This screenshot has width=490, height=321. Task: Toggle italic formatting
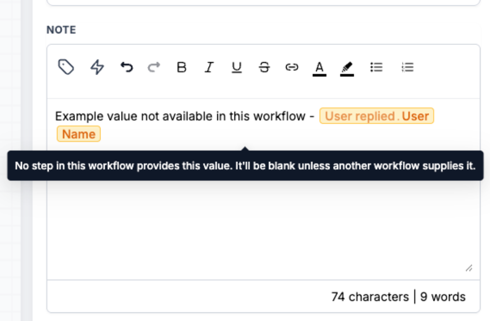pyautogui.click(x=209, y=67)
